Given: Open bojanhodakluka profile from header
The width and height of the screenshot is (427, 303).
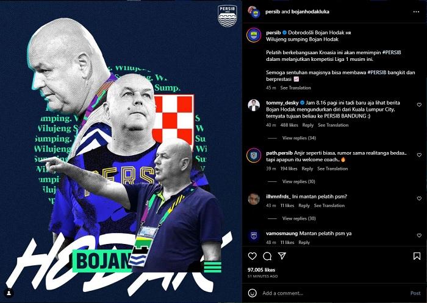Looking at the screenshot, I should tap(310, 12).
